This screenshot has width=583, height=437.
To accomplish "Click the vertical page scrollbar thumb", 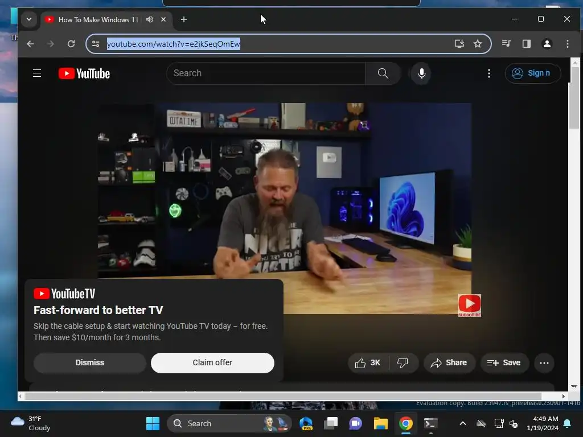I will [574, 98].
